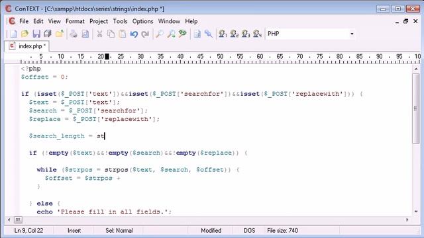Screen dimensions: 424x238
Task: Click the Open file folder icon
Action: [x=25, y=34]
